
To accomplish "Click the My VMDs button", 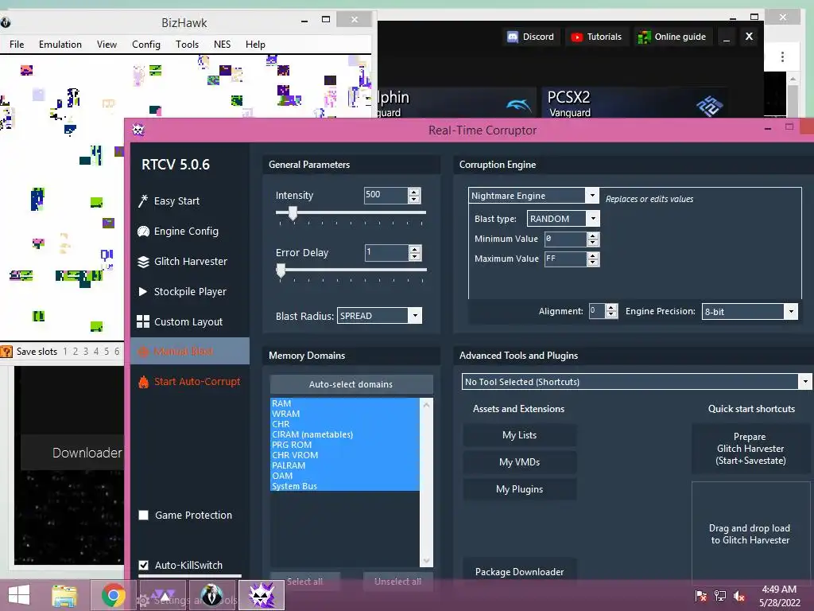I will pyautogui.click(x=520, y=462).
